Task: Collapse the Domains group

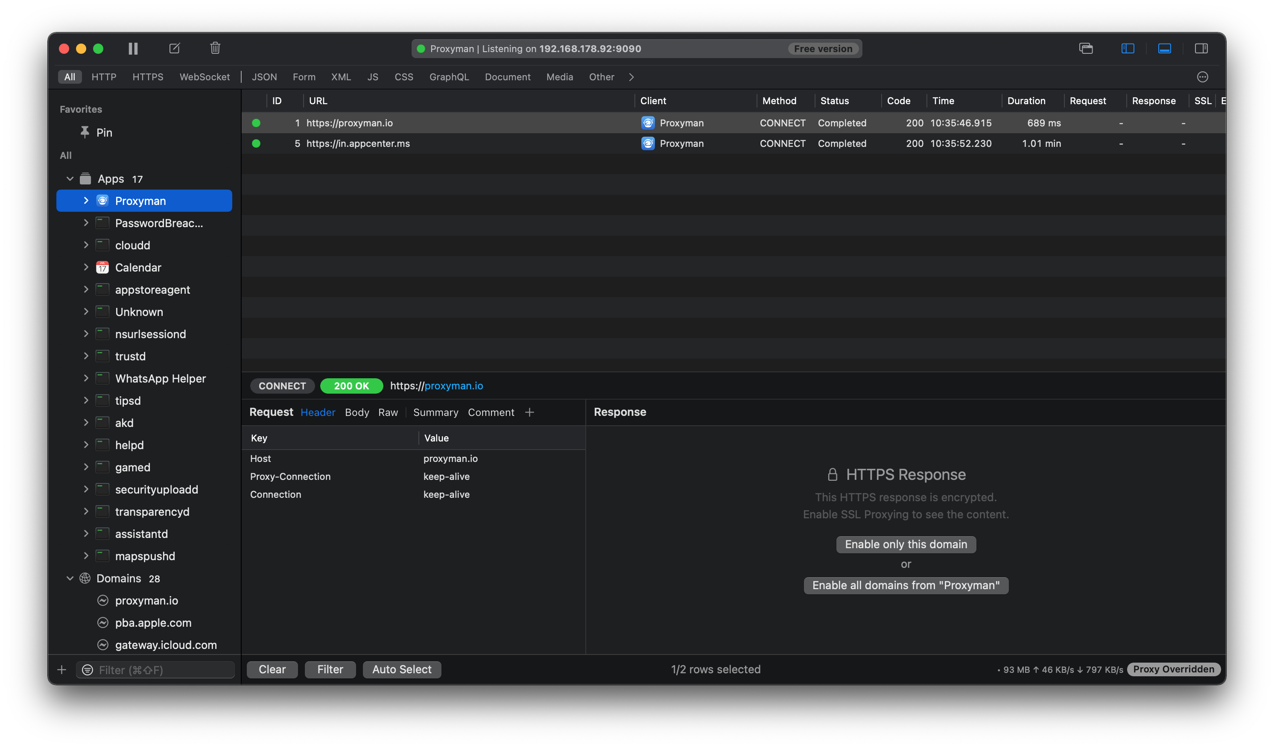Action: click(x=70, y=578)
